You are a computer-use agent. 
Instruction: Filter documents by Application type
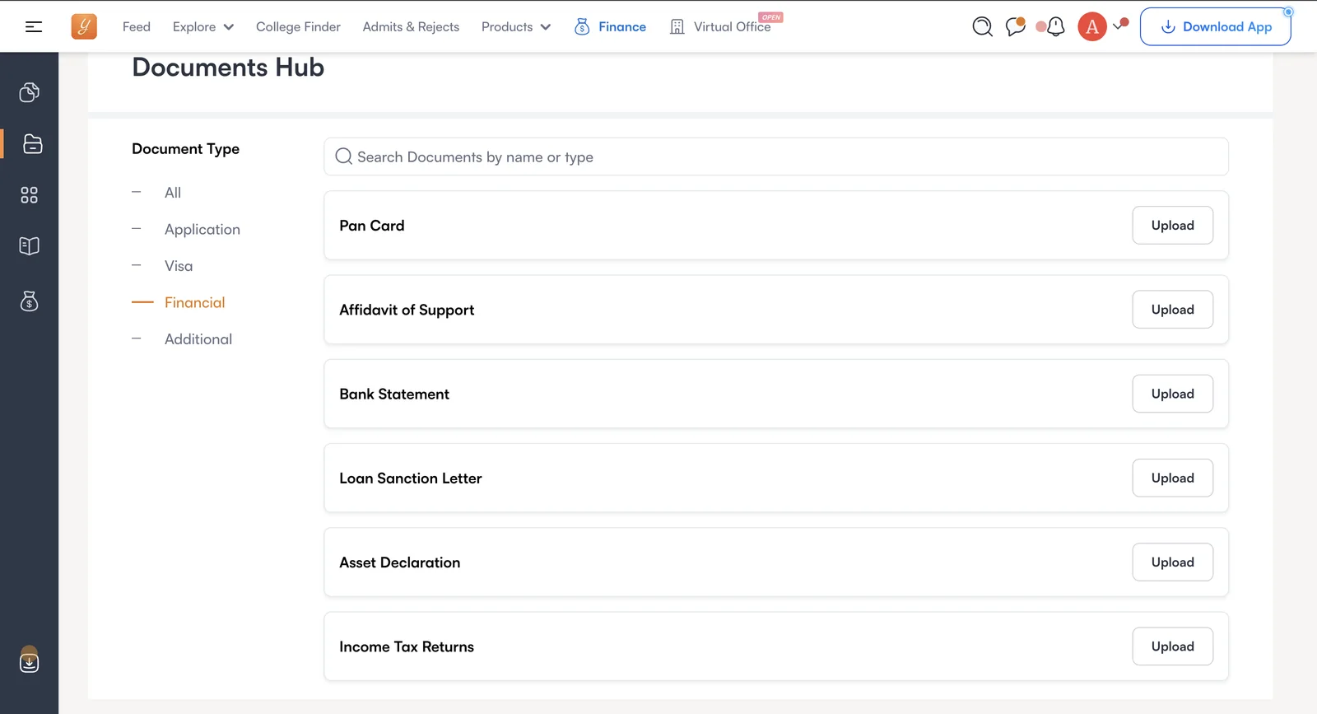pos(202,230)
